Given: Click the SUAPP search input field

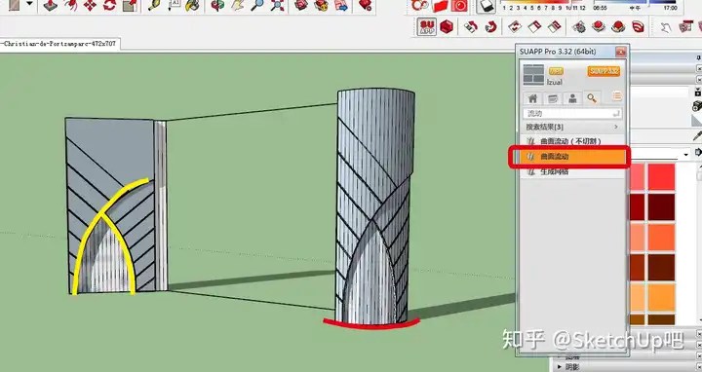Looking at the screenshot, I should pos(572,114).
